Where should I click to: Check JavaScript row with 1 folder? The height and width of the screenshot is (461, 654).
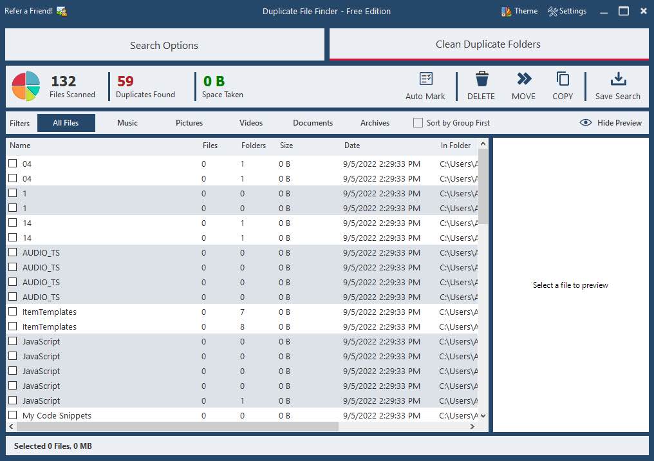pyautogui.click(x=13, y=400)
